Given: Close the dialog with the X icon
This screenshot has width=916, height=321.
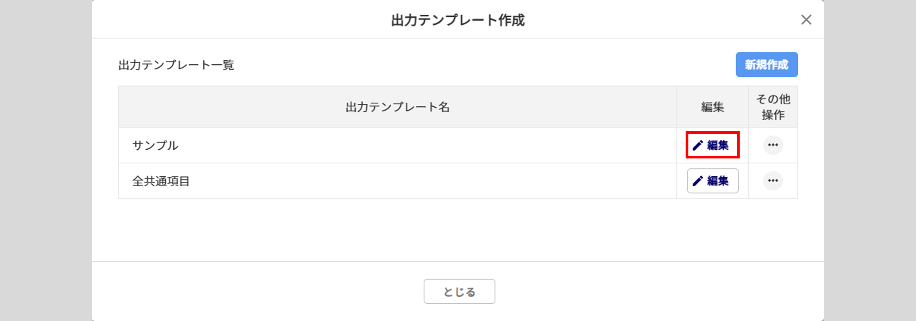Looking at the screenshot, I should click(806, 20).
